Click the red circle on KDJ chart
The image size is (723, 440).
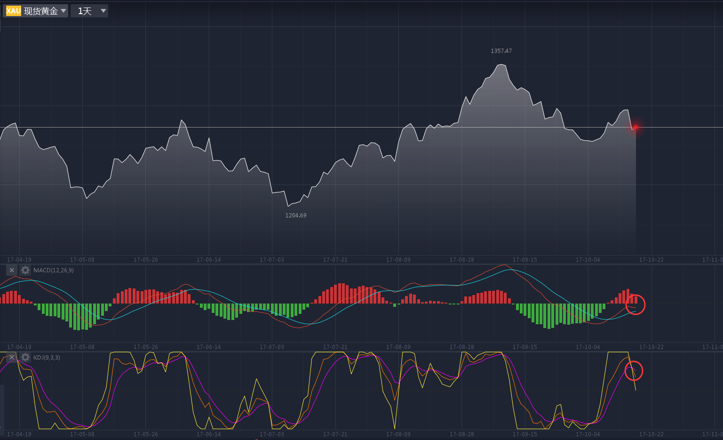634,371
